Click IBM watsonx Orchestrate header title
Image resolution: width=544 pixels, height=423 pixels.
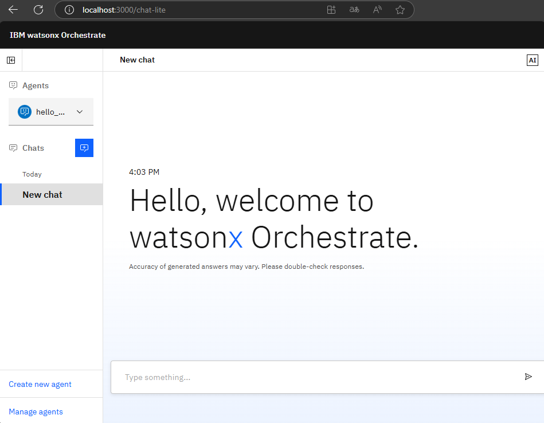pos(57,35)
